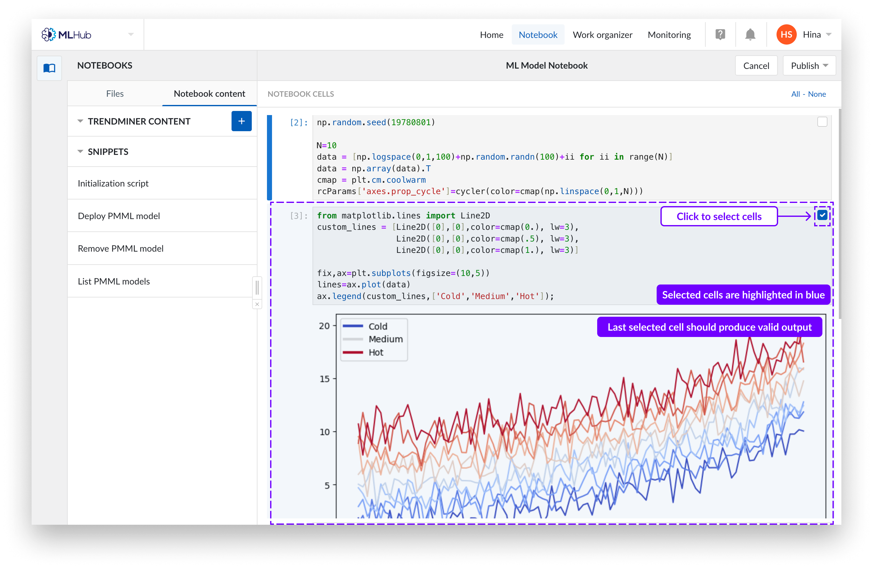Check the checkbox for cell 2

coord(822,122)
